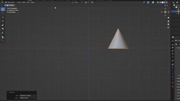The width and height of the screenshot is (180, 101).
Task: Toggle viewport gizmos display
Action: pos(148,3)
